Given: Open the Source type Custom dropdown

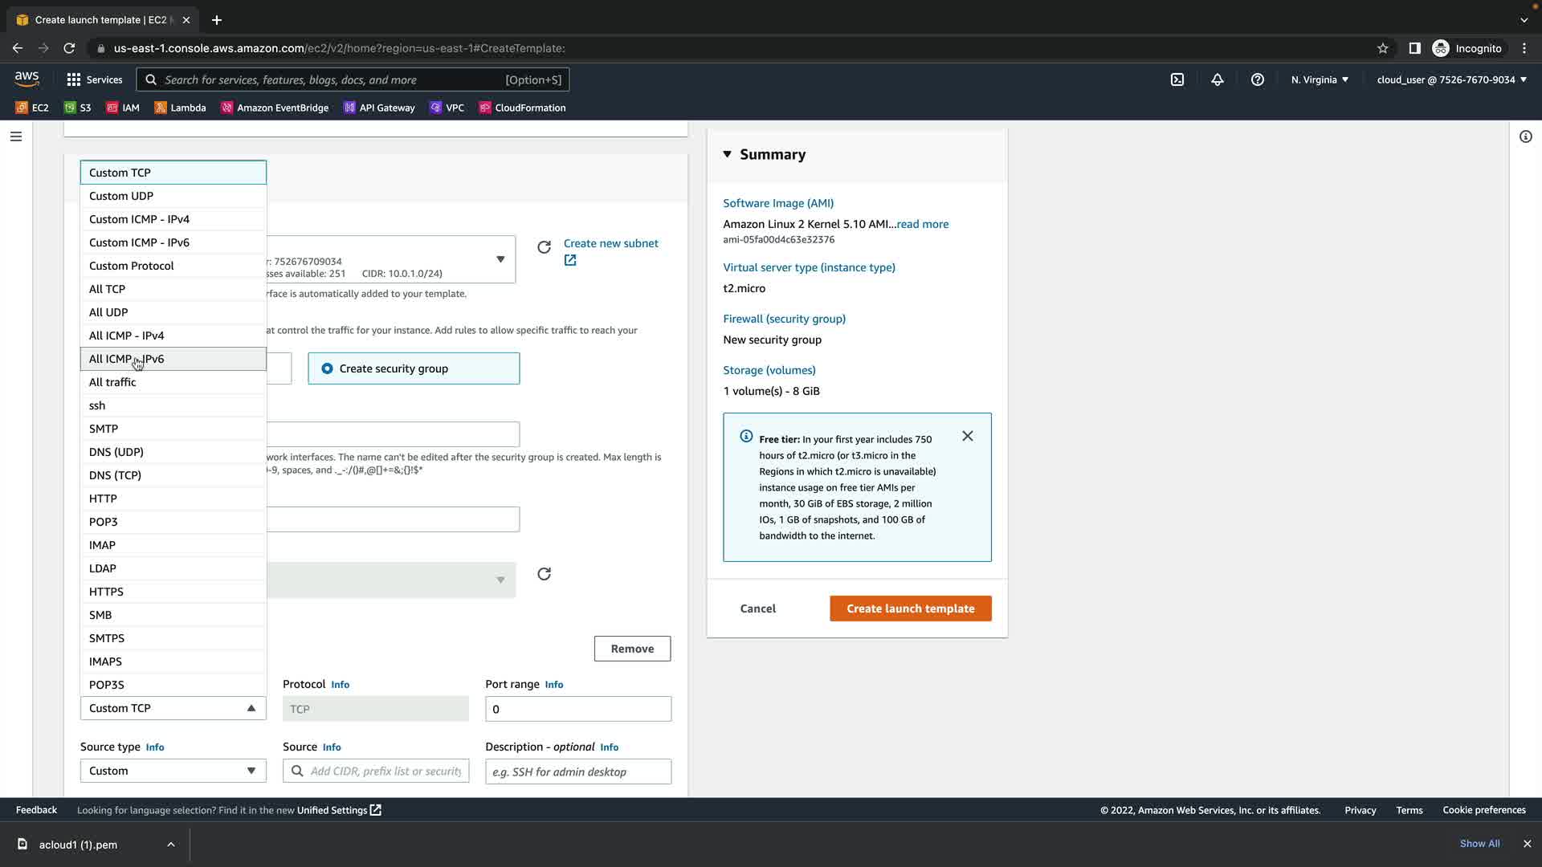Looking at the screenshot, I should (x=173, y=771).
